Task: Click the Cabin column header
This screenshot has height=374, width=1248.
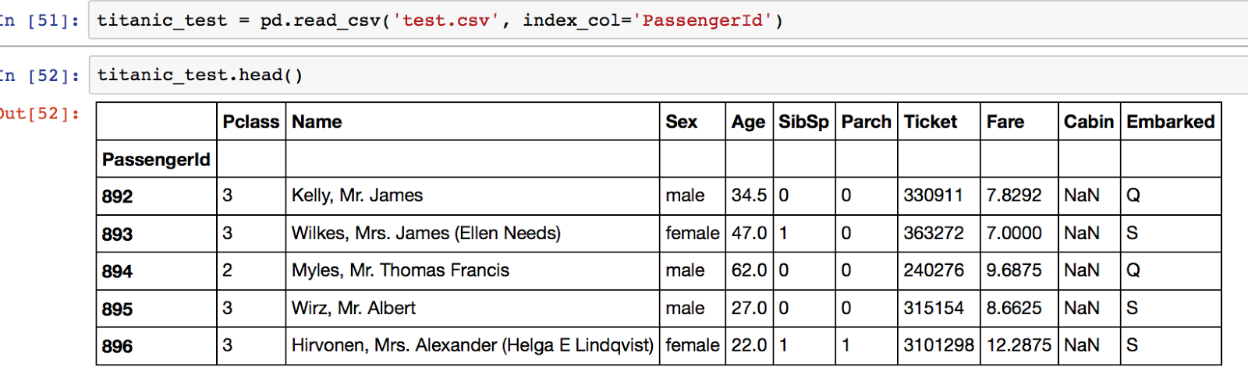Action: (x=1088, y=122)
